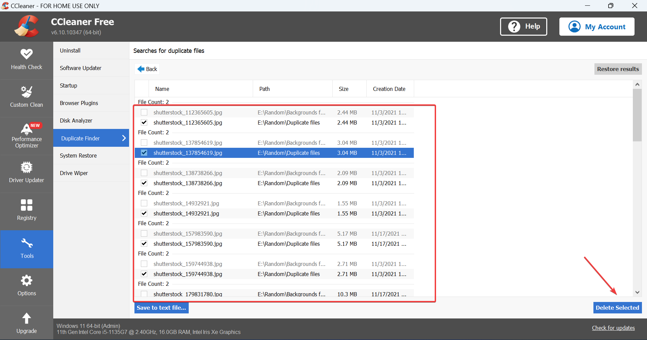Select the 1.55 MB size in Duplicate files
Image resolution: width=647 pixels, height=340 pixels.
pyautogui.click(x=347, y=213)
